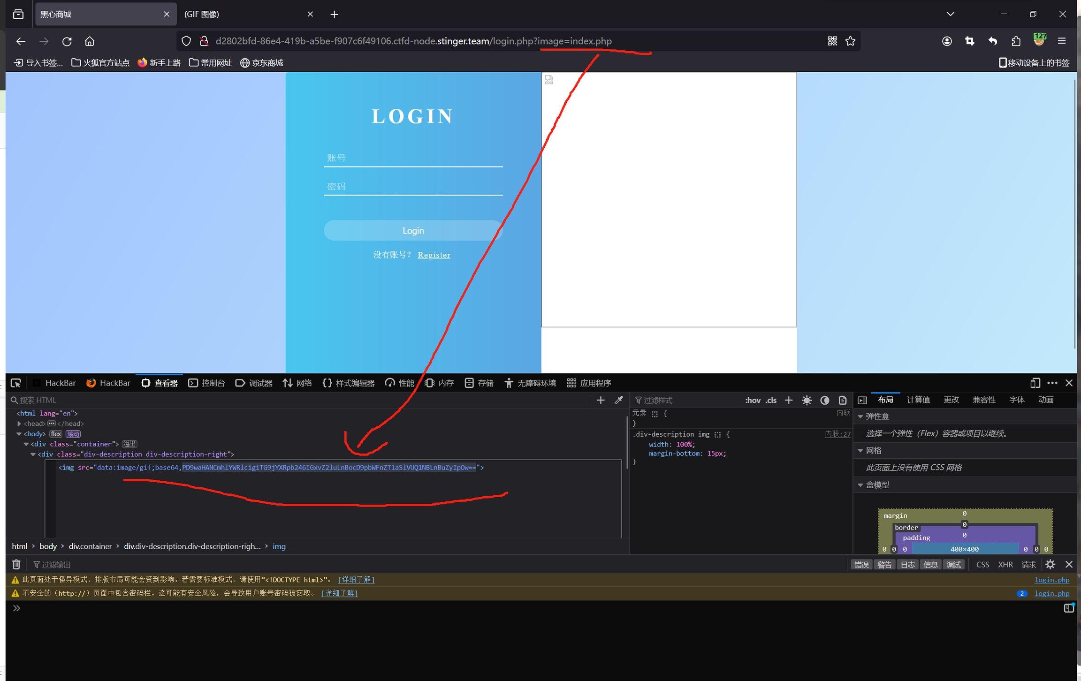Screen dimensions: 1081x681
Task: Toggle the .cls classes panel
Action: (771, 400)
